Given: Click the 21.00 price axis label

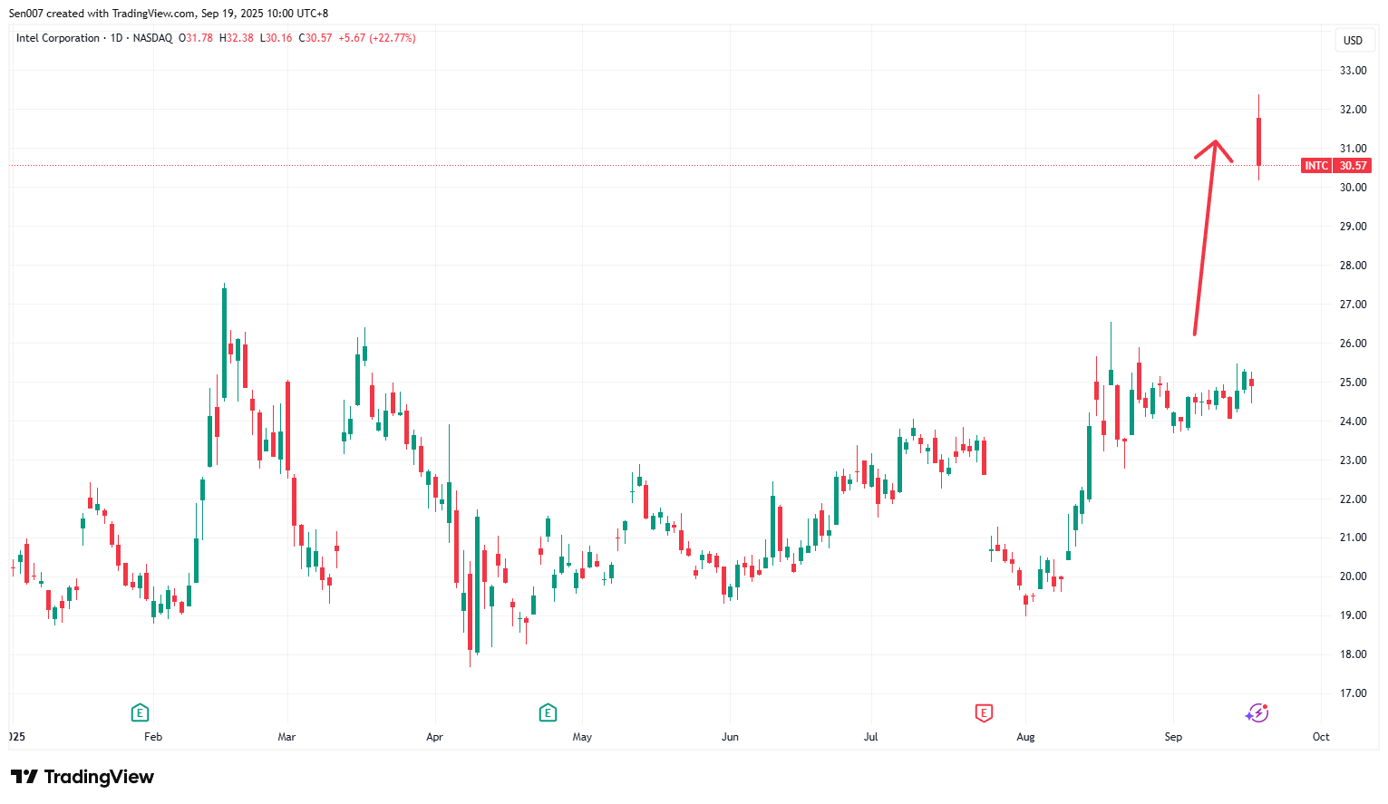Looking at the screenshot, I should click(x=1353, y=538).
